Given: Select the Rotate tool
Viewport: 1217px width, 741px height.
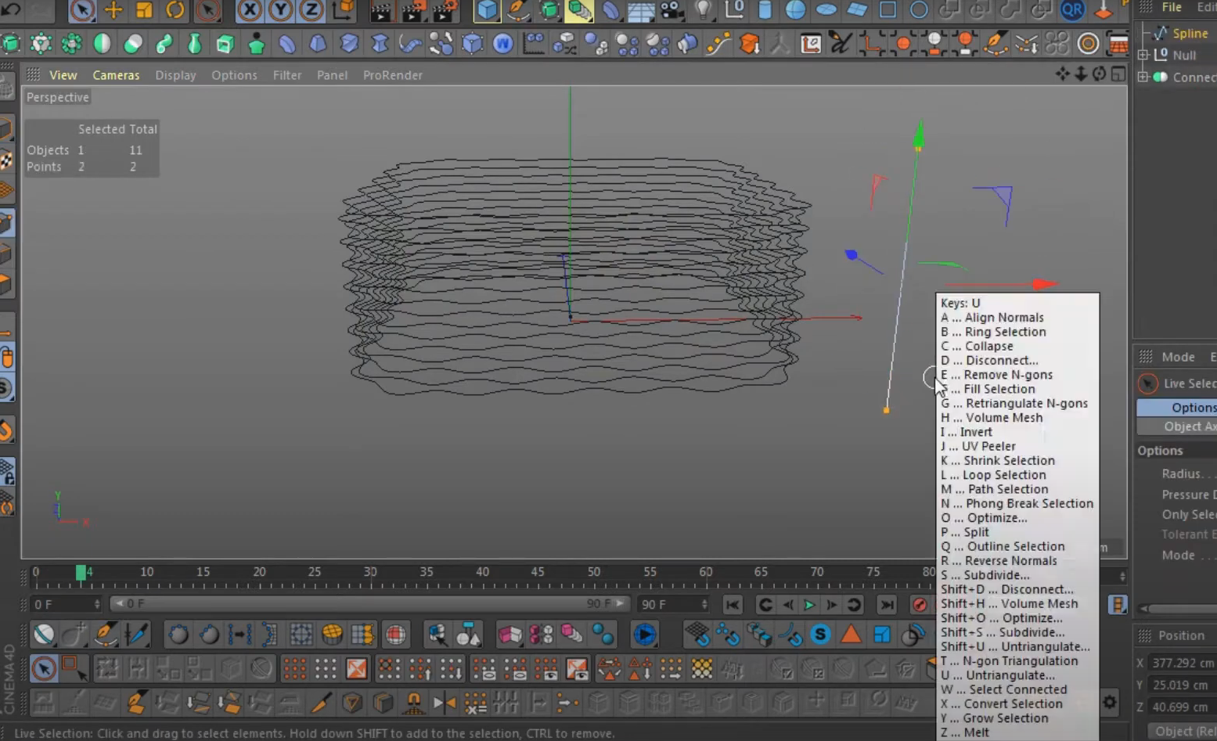Looking at the screenshot, I should [175, 10].
